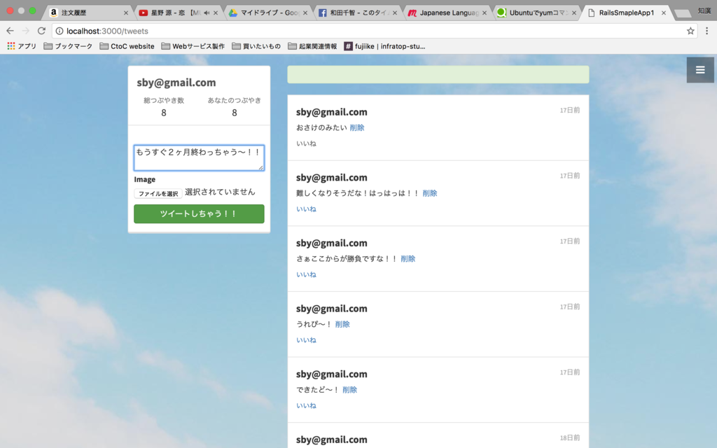Delete the おさけのみたい tweet
Screen dimensions: 717x448
[357, 127]
